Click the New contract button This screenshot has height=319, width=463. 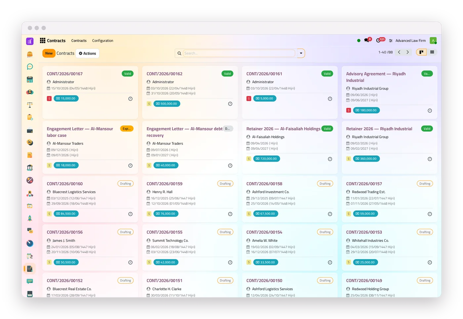(49, 53)
